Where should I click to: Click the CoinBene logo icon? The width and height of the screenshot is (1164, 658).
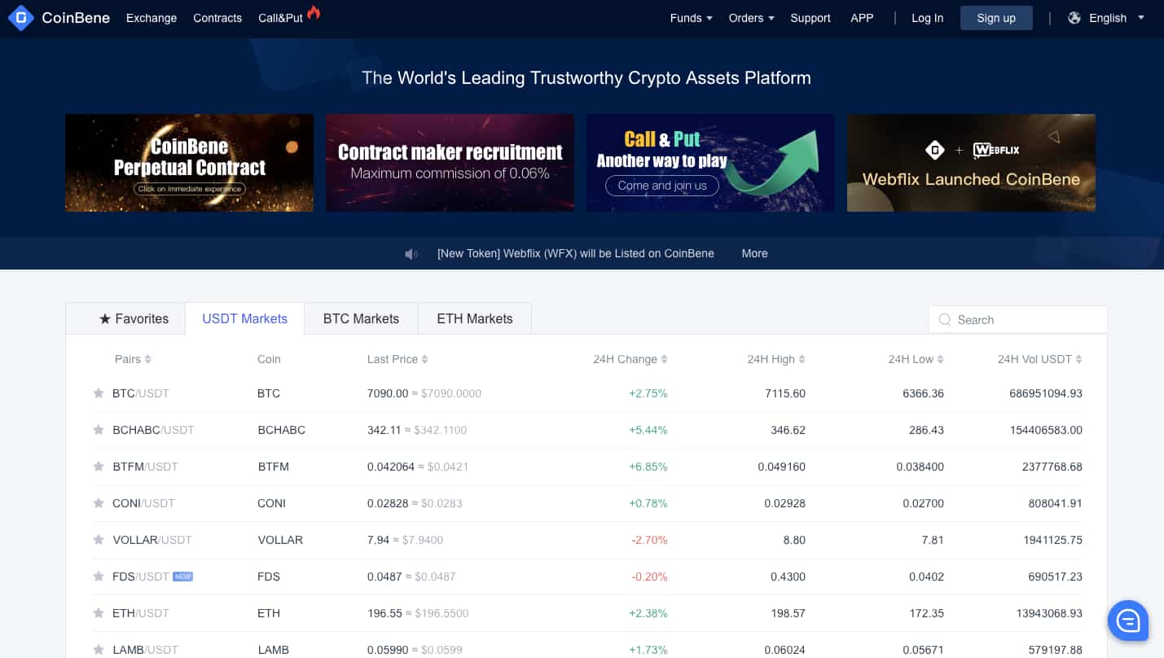click(20, 18)
